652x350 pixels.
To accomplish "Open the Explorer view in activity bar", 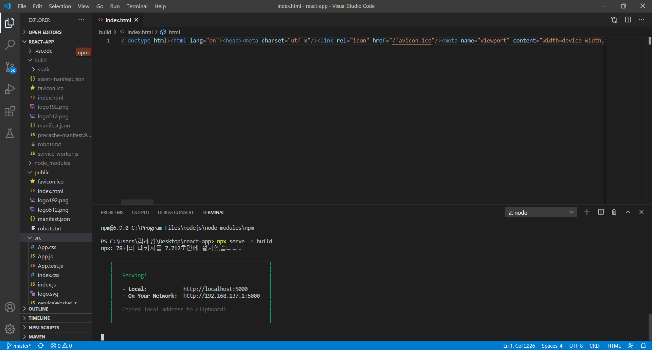I will pyautogui.click(x=10, y=23).
